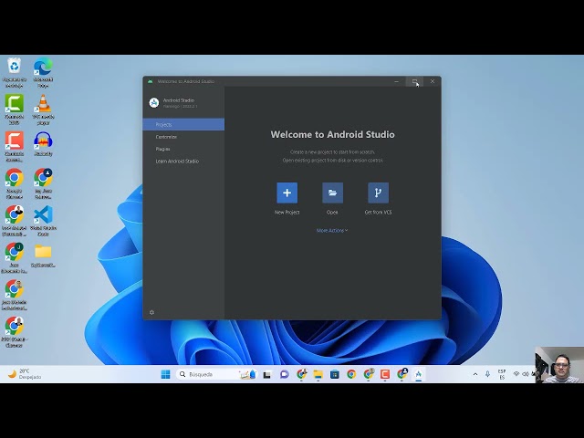584x438 pixels.
Task: Select the Projects tab in sidebar
Action: pyautogui.click(x=183, y=124)
